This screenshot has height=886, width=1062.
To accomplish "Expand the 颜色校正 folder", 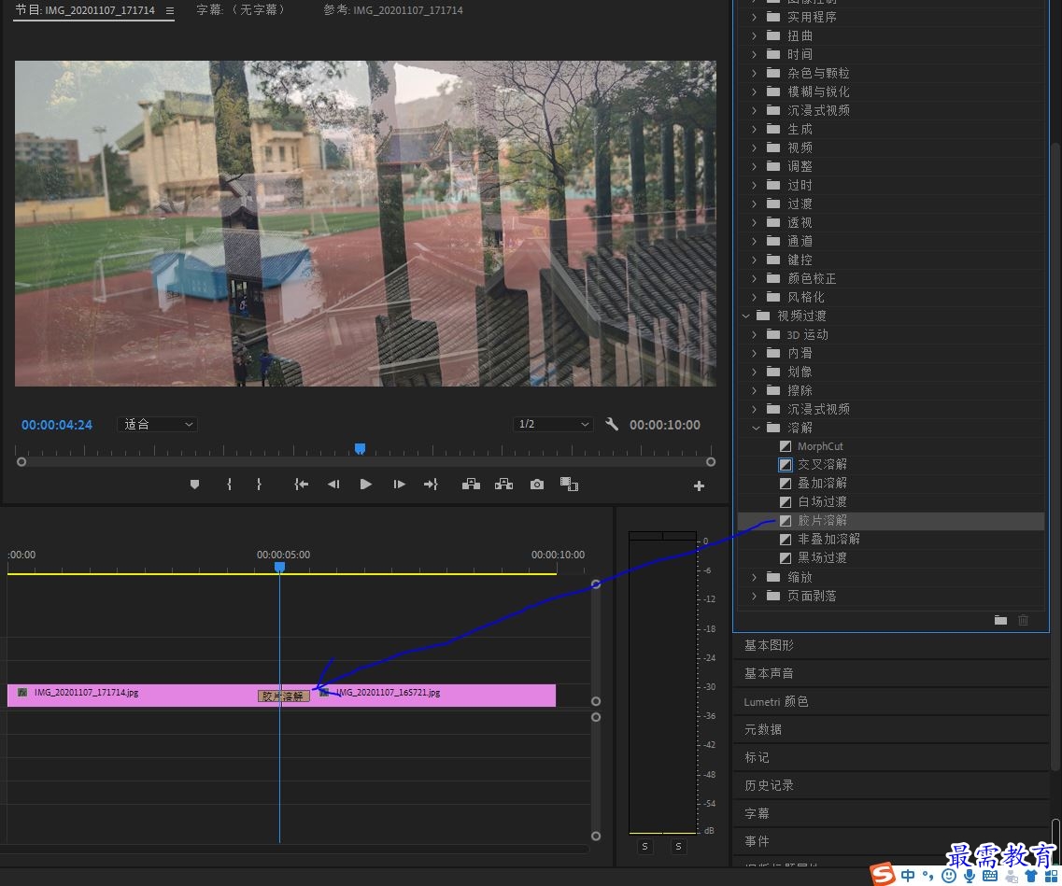I will coord(755,278).
